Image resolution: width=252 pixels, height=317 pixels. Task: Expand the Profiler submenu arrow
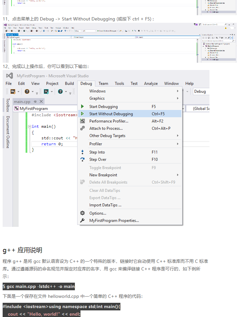tap(178, 144)
